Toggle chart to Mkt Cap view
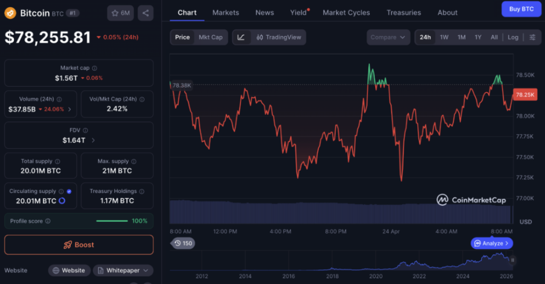 coord(211,37)
